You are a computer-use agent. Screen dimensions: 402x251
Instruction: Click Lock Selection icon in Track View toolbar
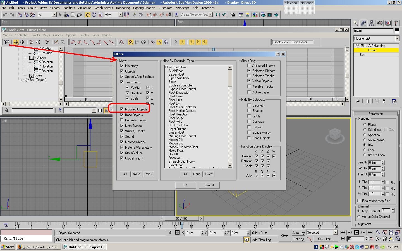(x=121, y=42)
